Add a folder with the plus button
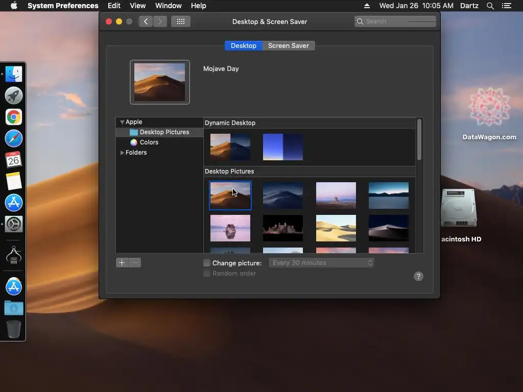This screenshot has width=523, height=392. pos(122,263)
